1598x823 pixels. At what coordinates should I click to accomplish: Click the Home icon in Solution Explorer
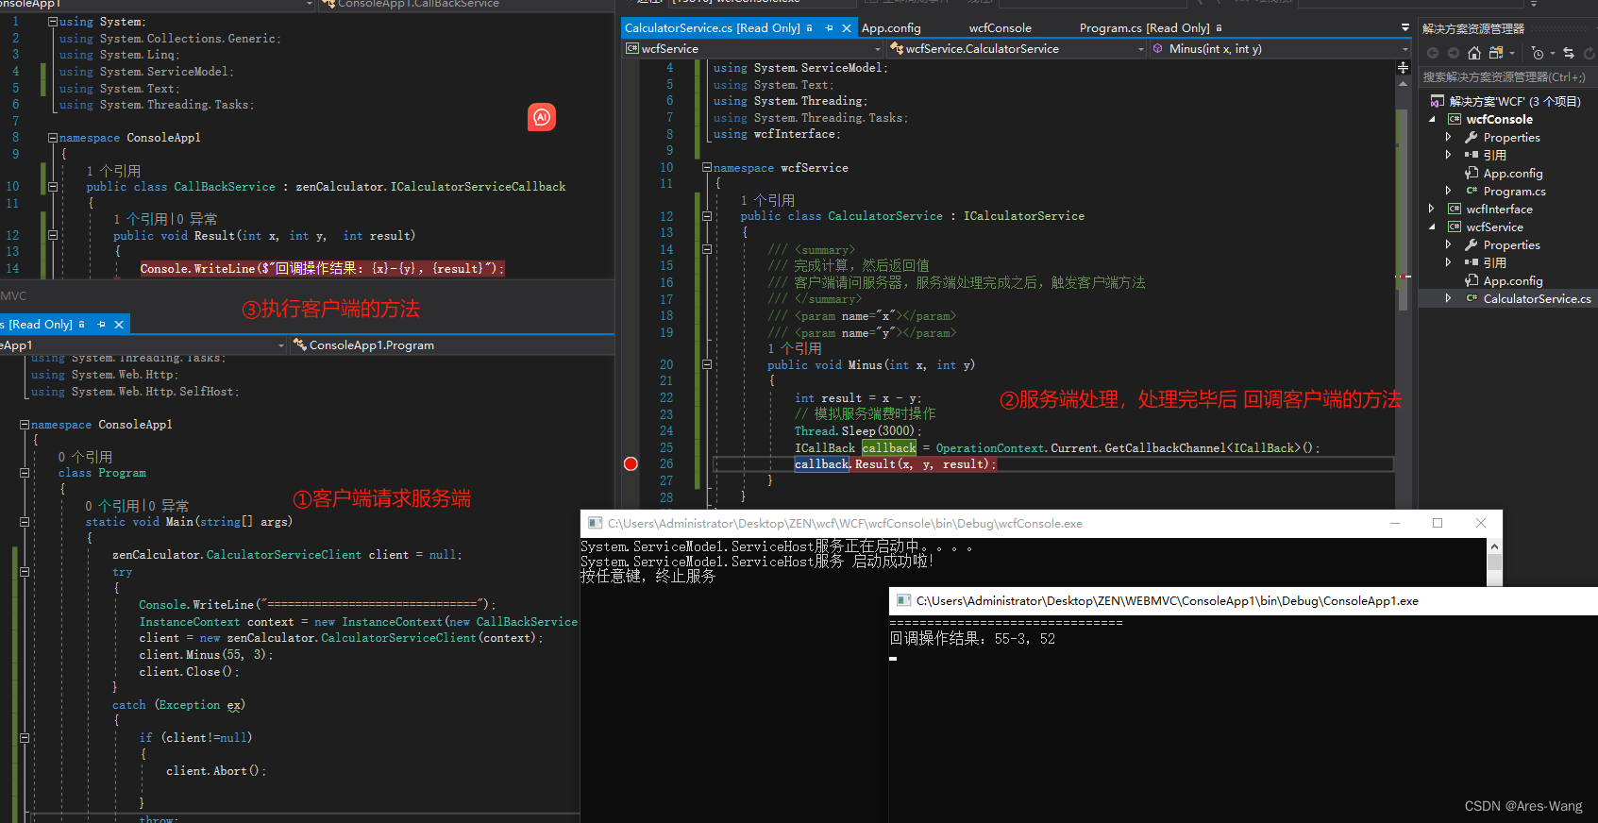[x=1474, y=53]
